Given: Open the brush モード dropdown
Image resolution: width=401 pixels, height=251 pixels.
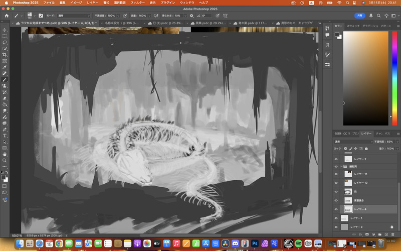Looking at the screenshot, I should coord(74,16).
